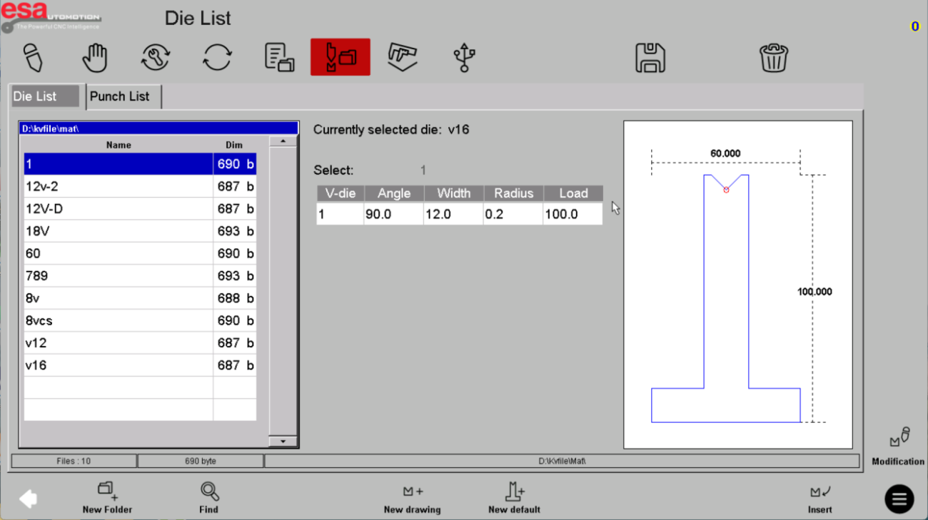The image size is (928, 520).
Task: Select die named 18V in list
Action: (x=118, y=231)
